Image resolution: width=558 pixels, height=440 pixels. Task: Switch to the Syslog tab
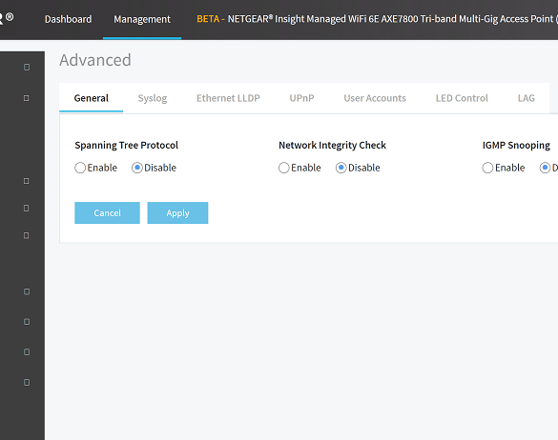(x=153, y=98)
